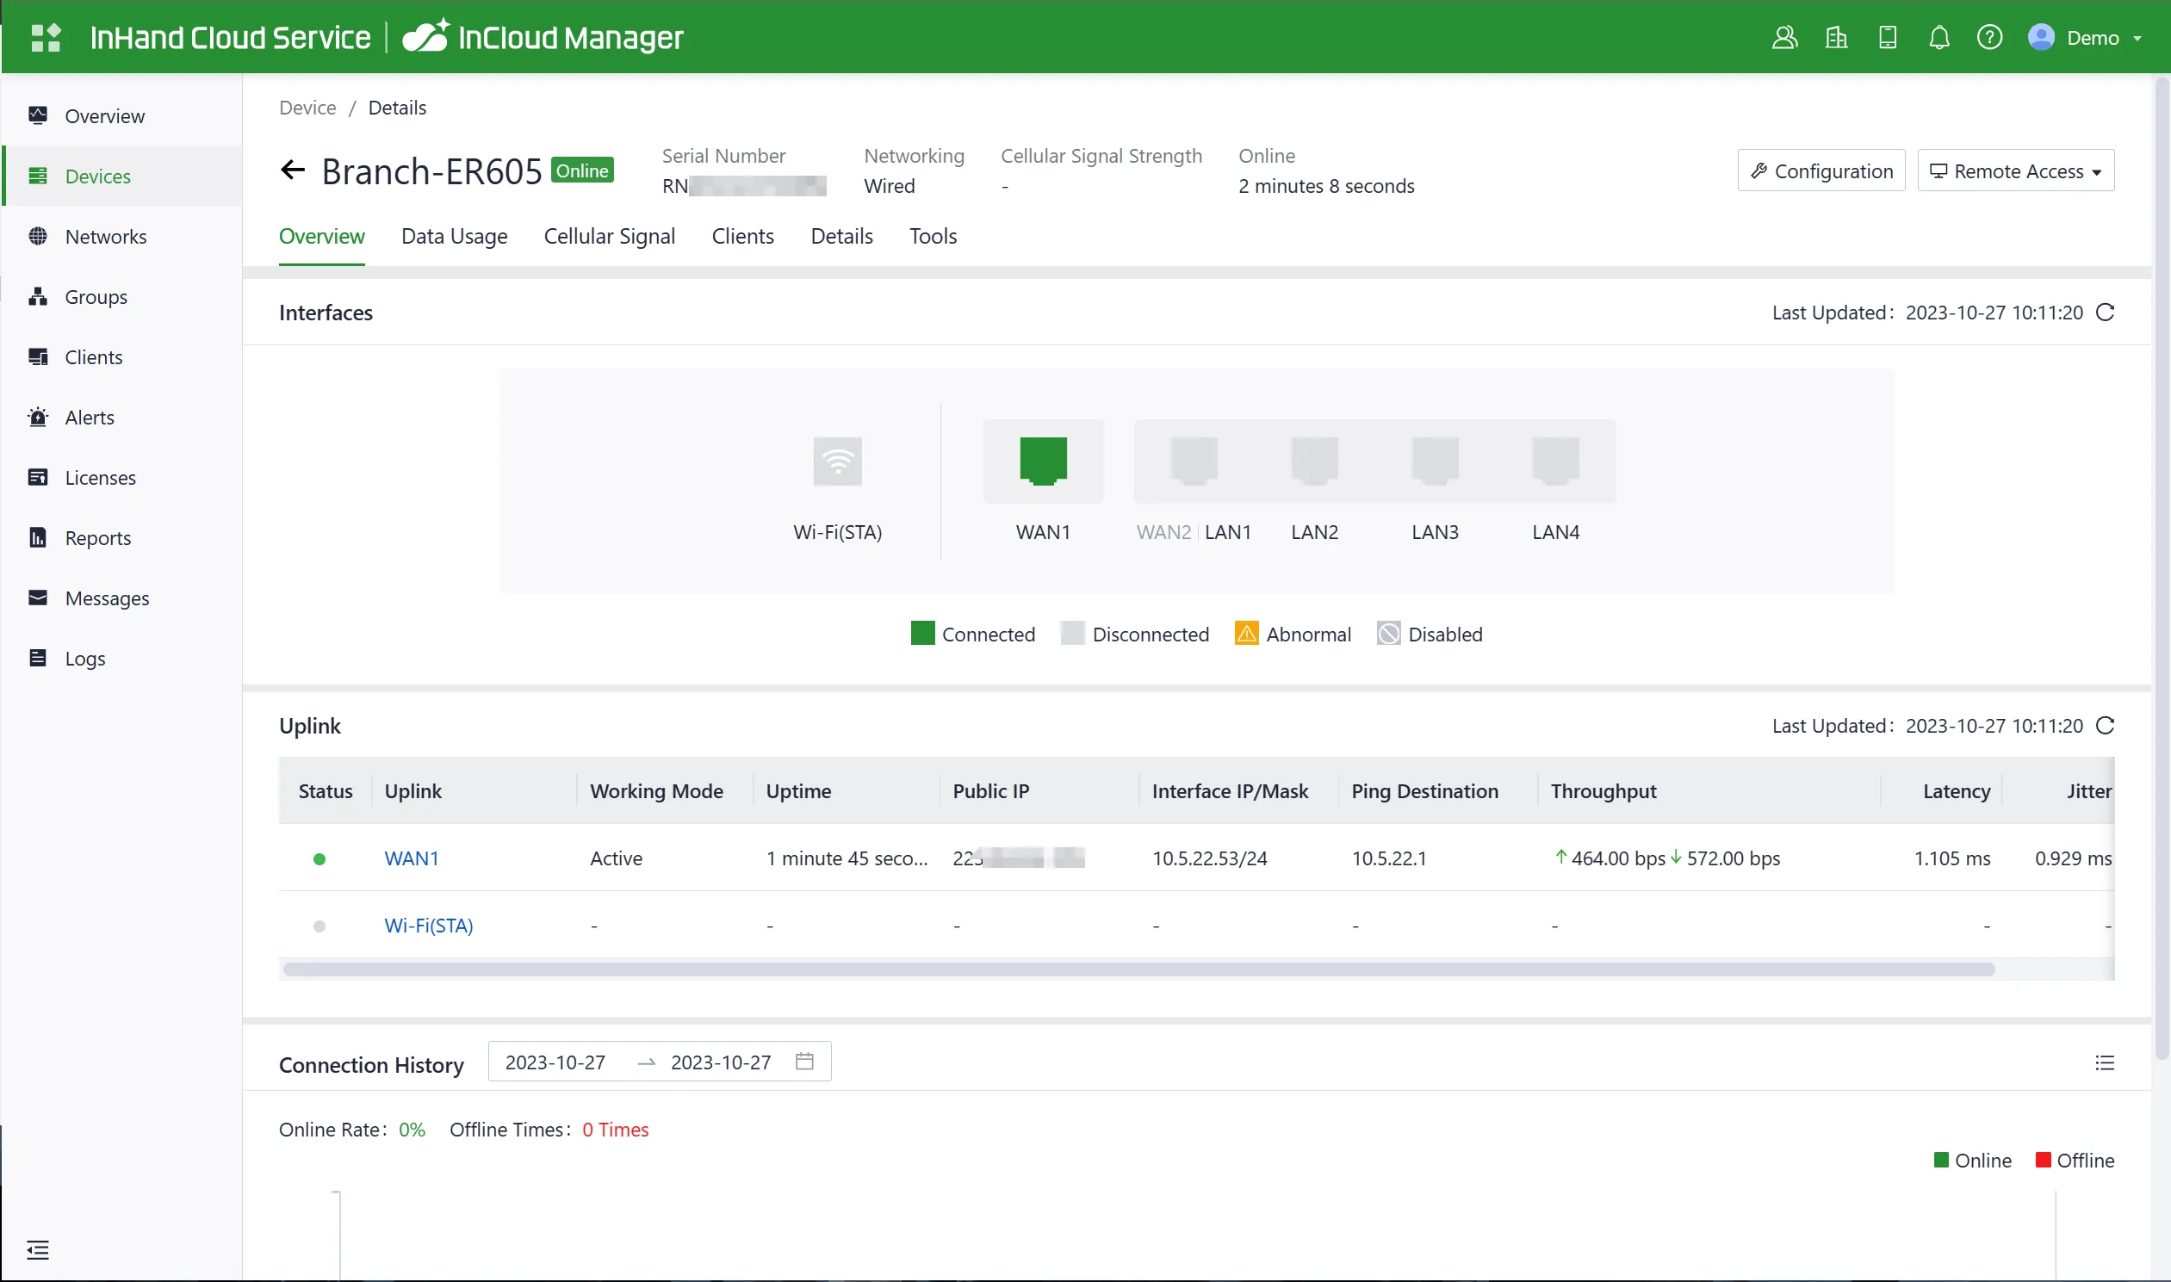Click the start date field 2023-10-27
Viewport: 2171px width, 1282px height.
[555, 1062]
